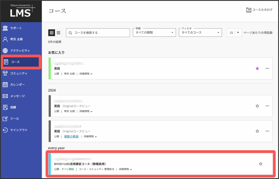The width and height of the screenshot is (279, 179).
Task: Switch to list view icon
Action: pyautogui.click(x=51, y=33)
